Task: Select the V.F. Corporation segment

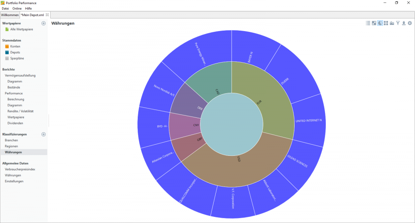Action: (x=233, y=202)
